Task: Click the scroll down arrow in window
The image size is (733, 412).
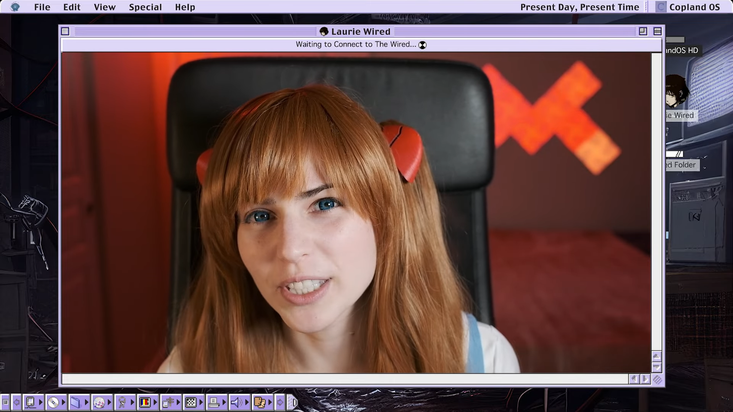Action: click(x=657, y=368)
